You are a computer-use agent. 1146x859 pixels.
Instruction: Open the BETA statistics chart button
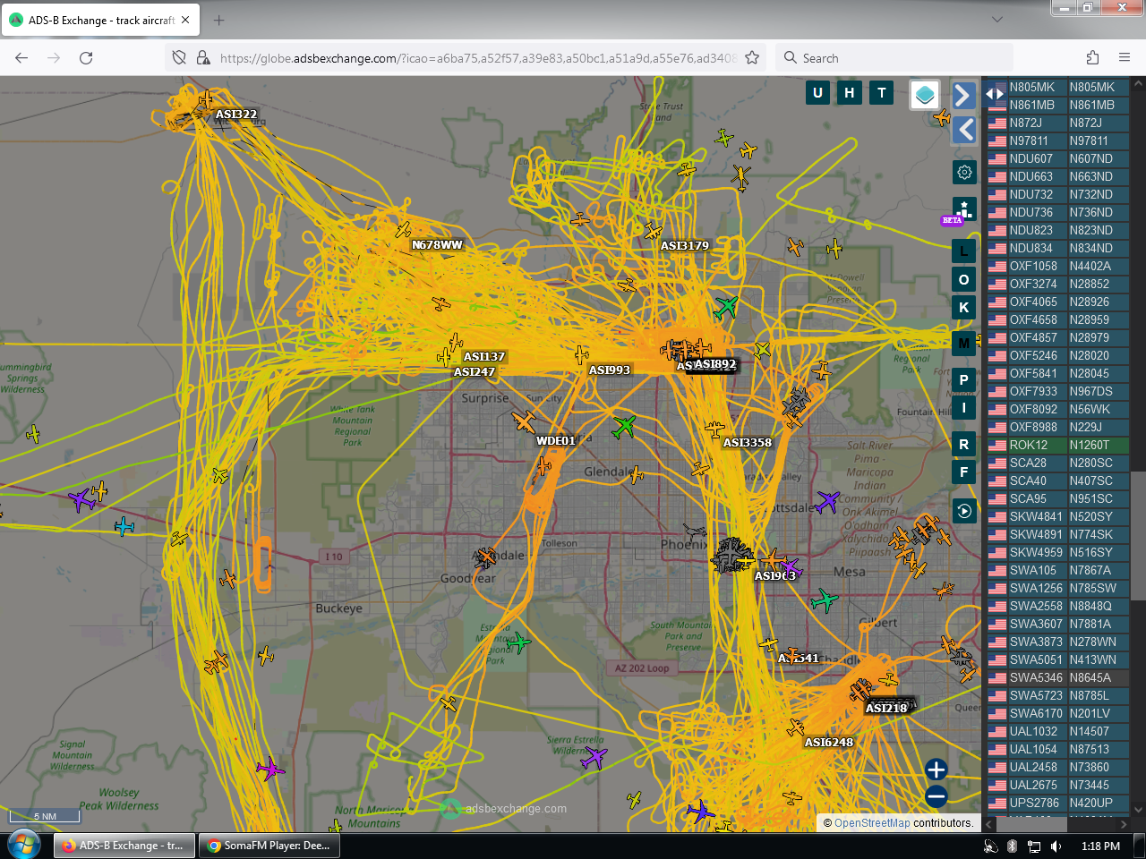(963, 211)
